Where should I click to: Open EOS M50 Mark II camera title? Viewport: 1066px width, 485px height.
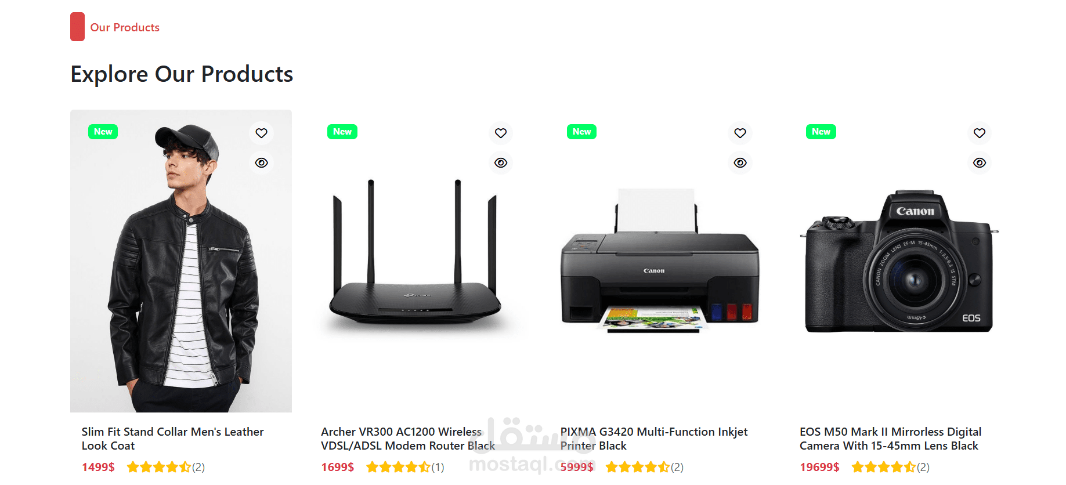coord(890,439)
